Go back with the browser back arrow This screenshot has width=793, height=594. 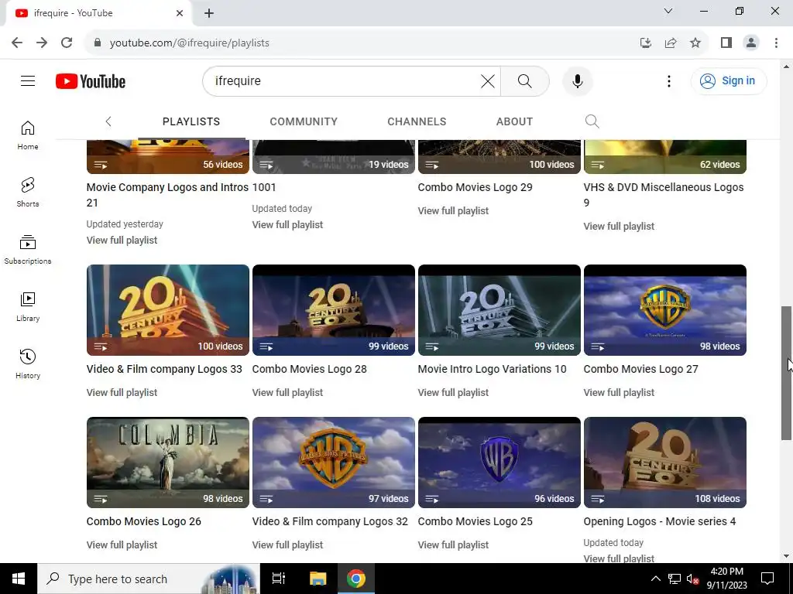tap(17, 43)
